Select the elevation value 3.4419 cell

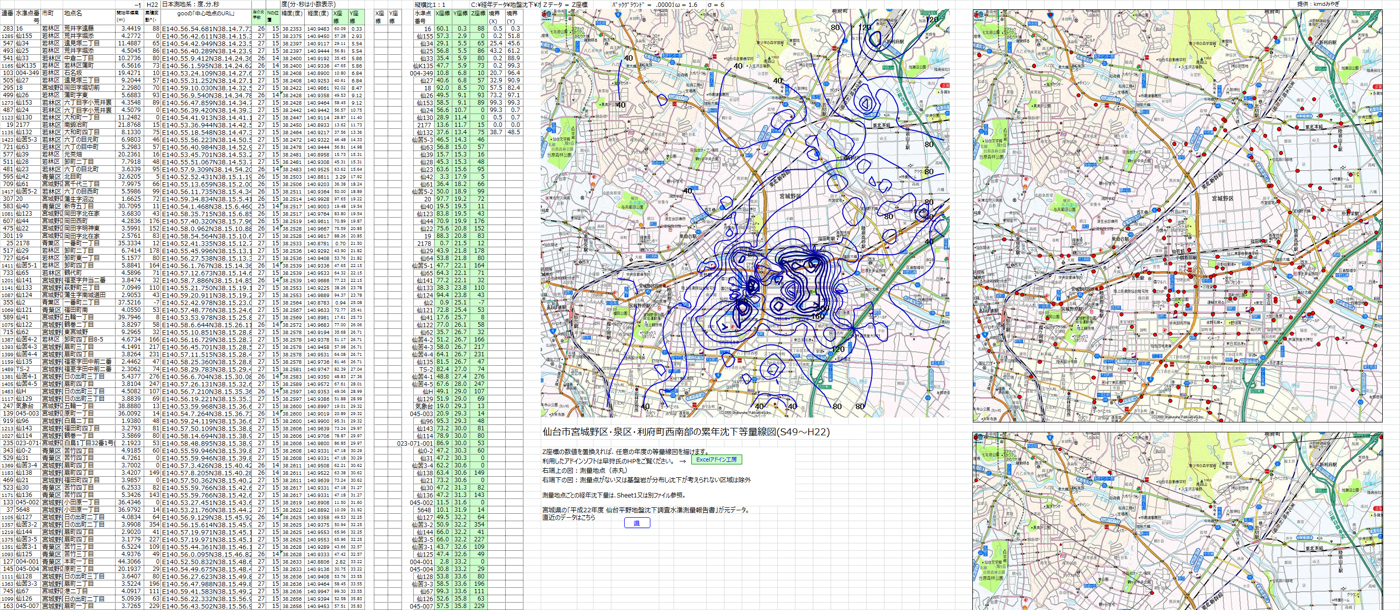coord(129,28)
